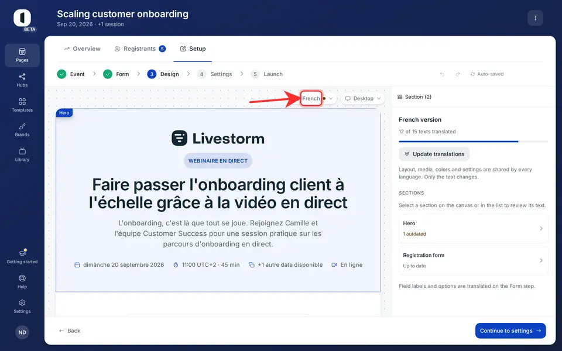Switch to the Overview tab
The height and width of the screenshot is (351, 562).
(x=82, y=49)
